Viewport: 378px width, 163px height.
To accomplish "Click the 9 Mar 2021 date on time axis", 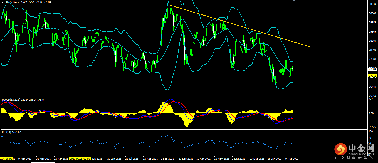I will [25, 159].
